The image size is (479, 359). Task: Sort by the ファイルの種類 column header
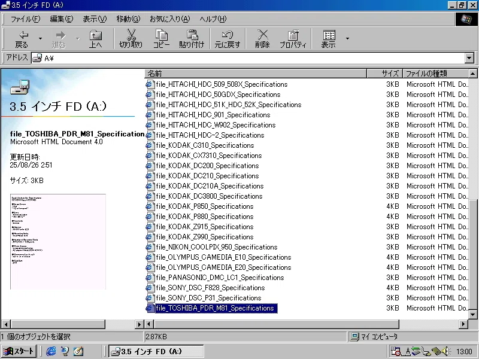click(x=435, y=74)
